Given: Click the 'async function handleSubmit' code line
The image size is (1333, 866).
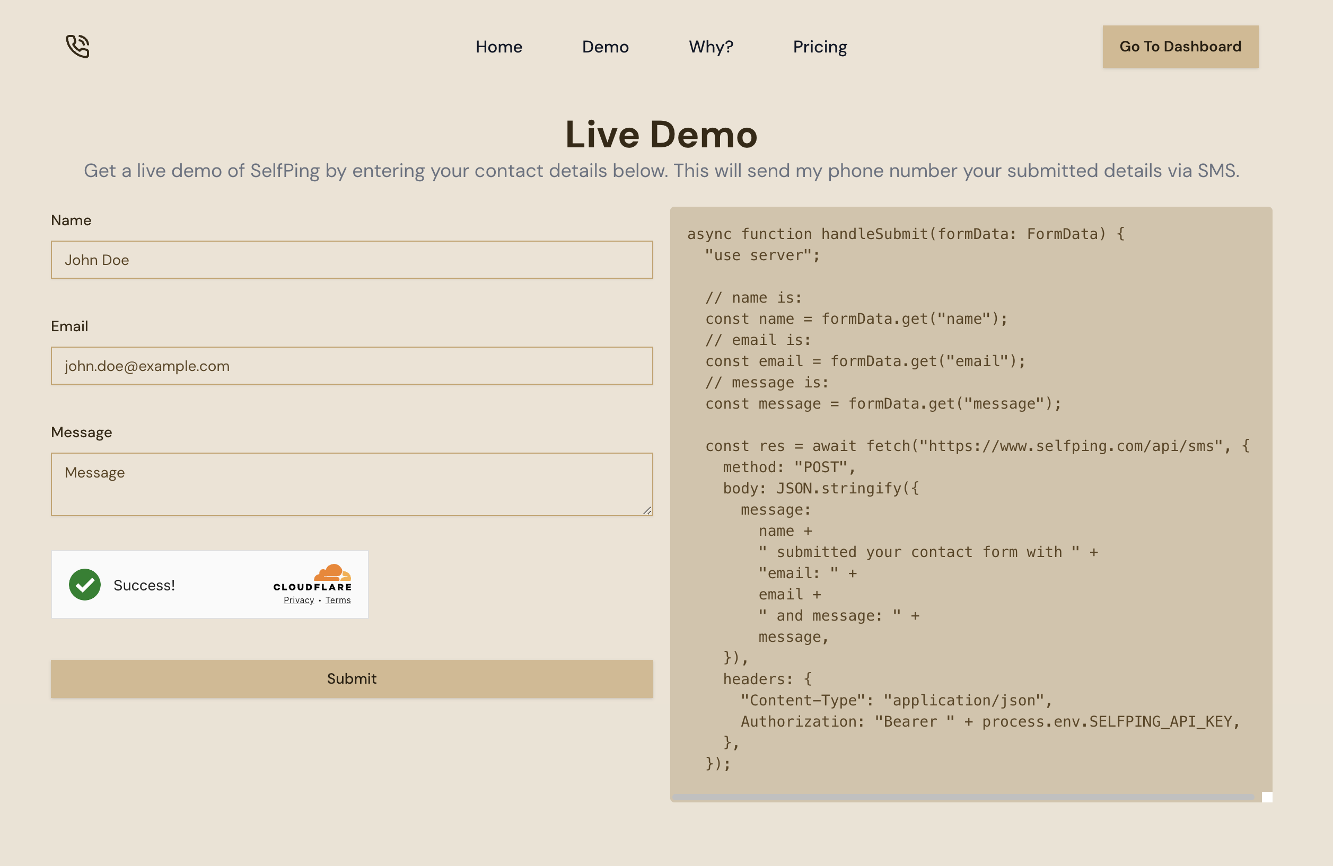Looking at the screenshot, I should click(906, 234).
